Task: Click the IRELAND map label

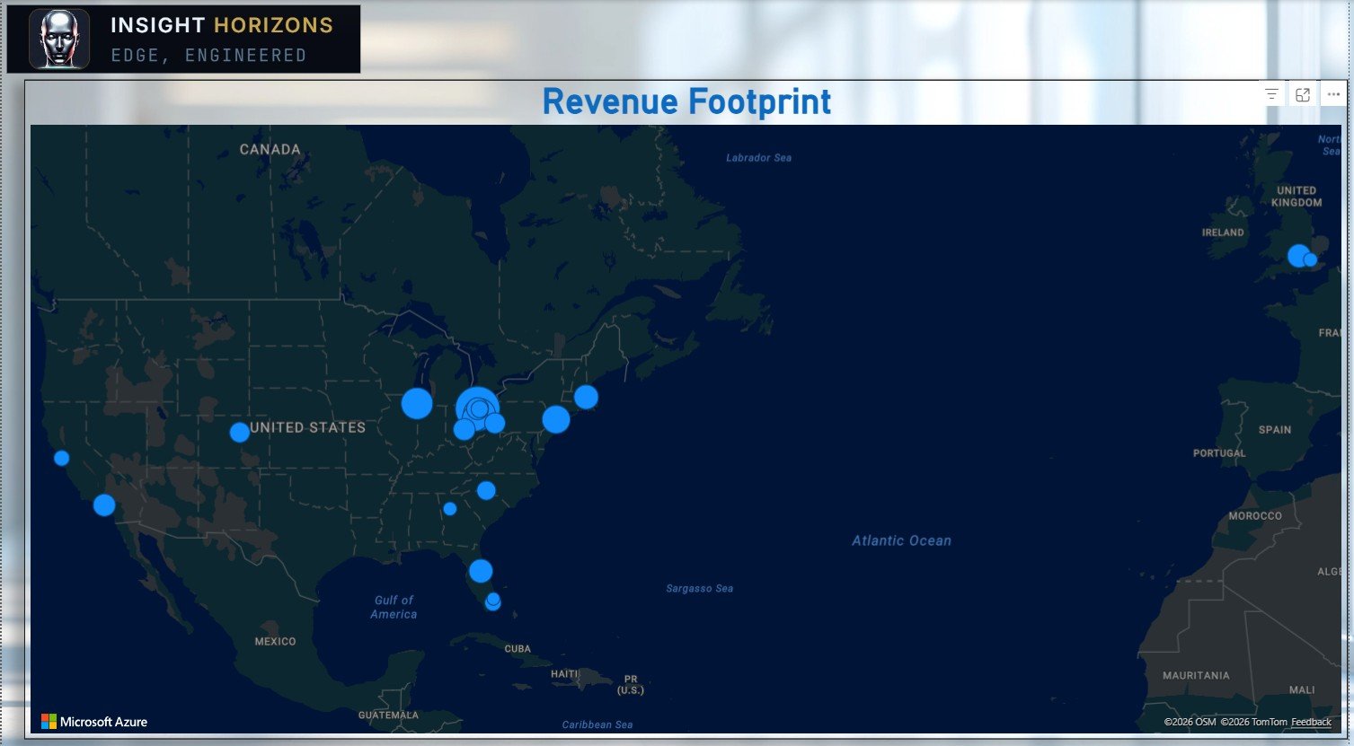Action: (1223, 233)
